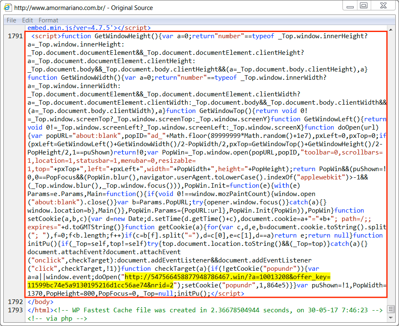Click 'function GetWindowWidth()' in the code

(x=74, y=78)
